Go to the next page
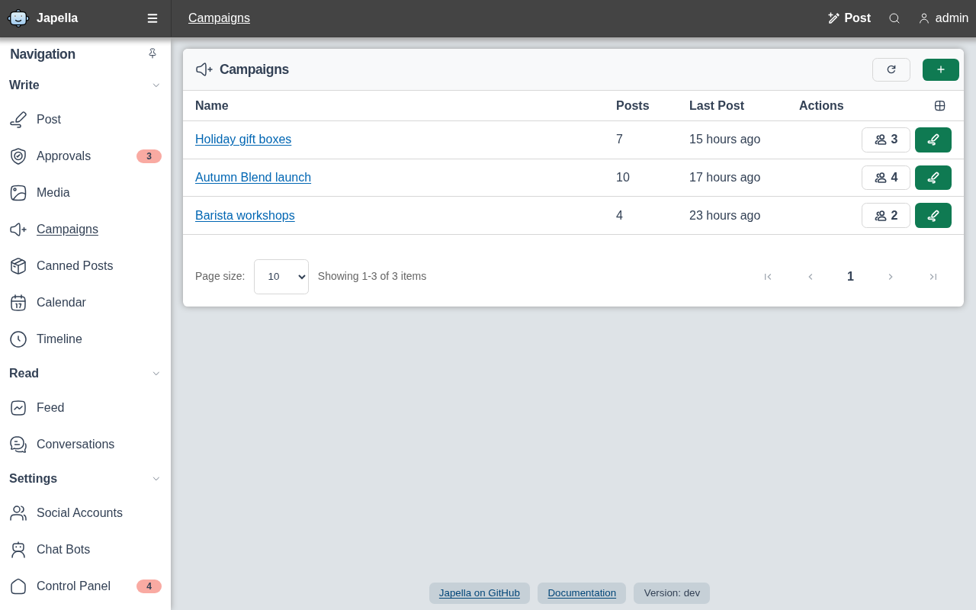The height and width of the screenshot is (610, 976). (890, 277)
